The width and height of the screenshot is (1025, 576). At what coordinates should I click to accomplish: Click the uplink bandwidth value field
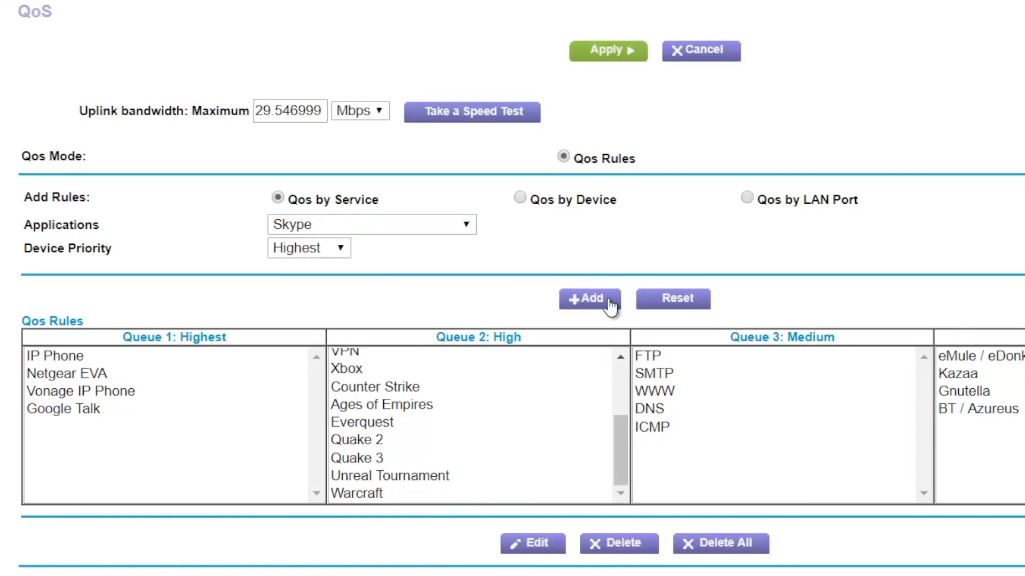coord(289,111)
